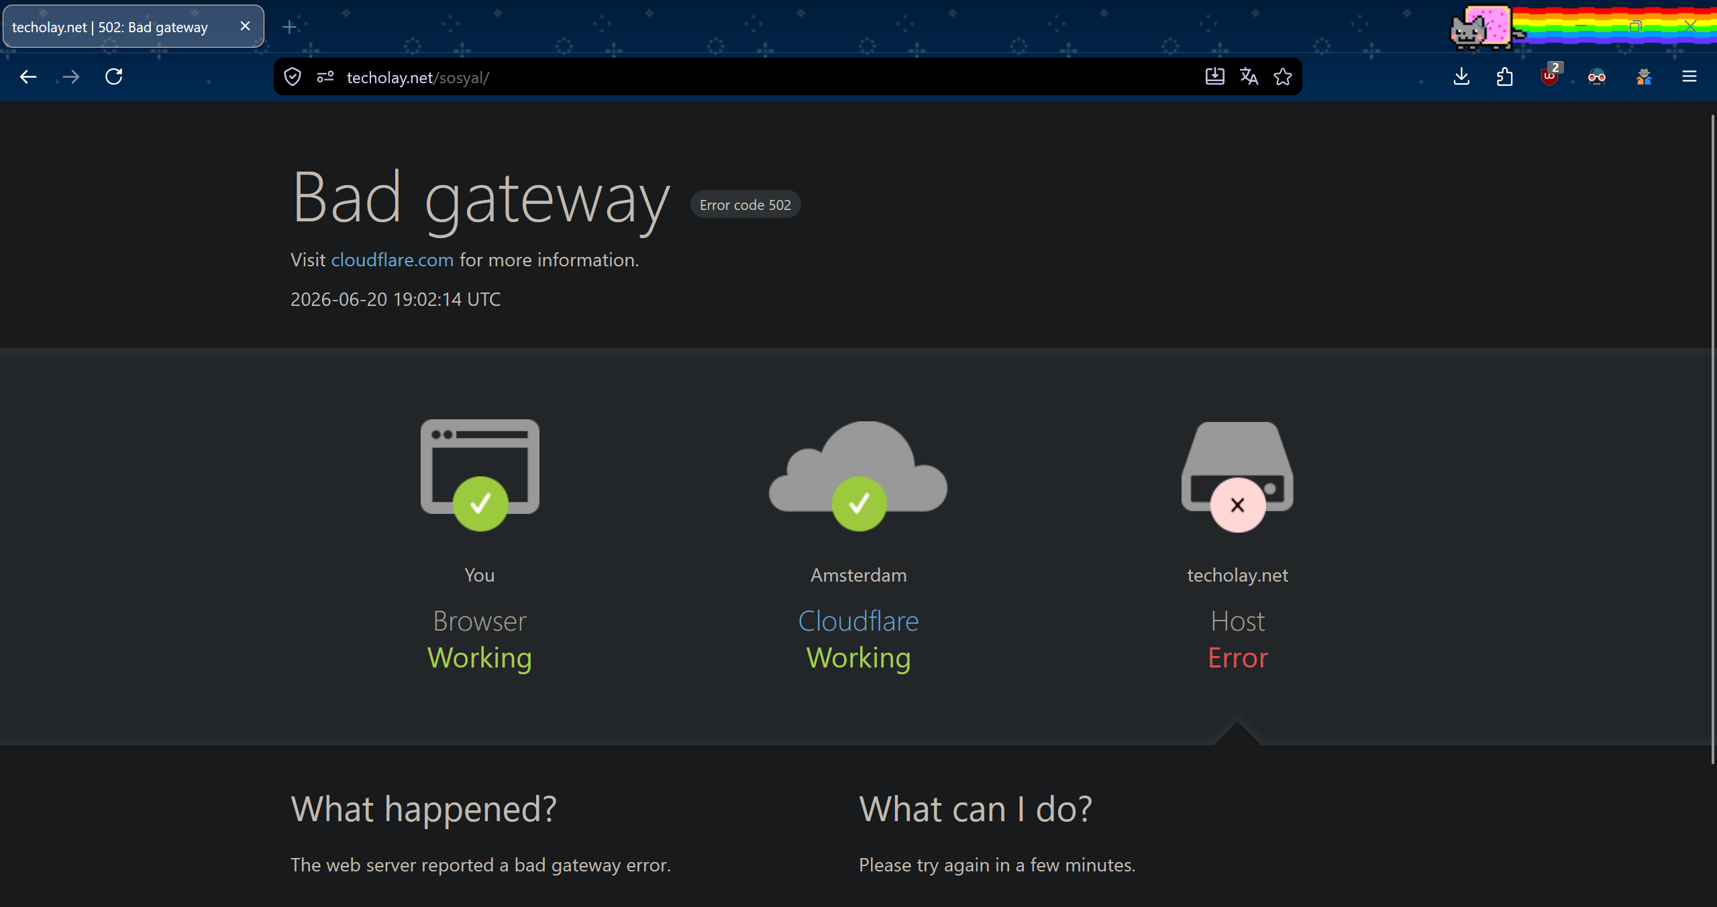Screen dimensions: 1717x907
Task: Click the Error code 502 badge
Action: 745,205
